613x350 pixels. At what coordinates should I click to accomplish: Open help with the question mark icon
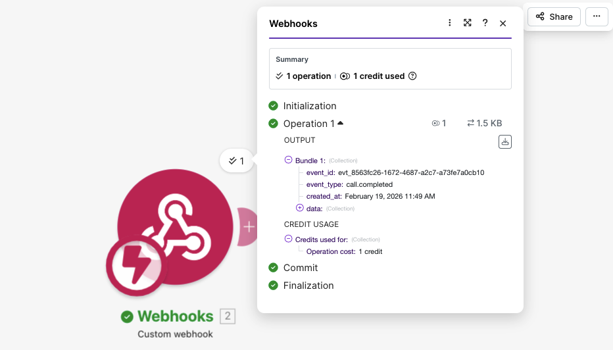[x=485, y=23]
